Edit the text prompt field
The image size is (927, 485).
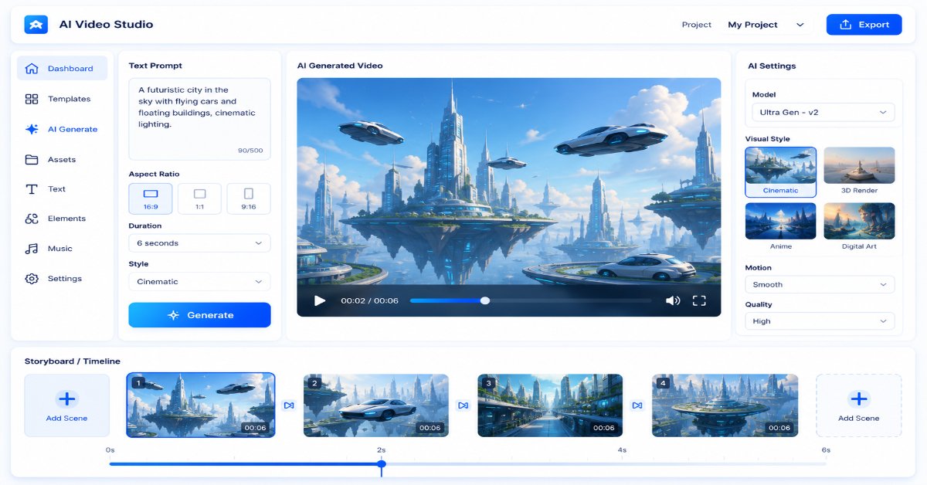(199, 119)
